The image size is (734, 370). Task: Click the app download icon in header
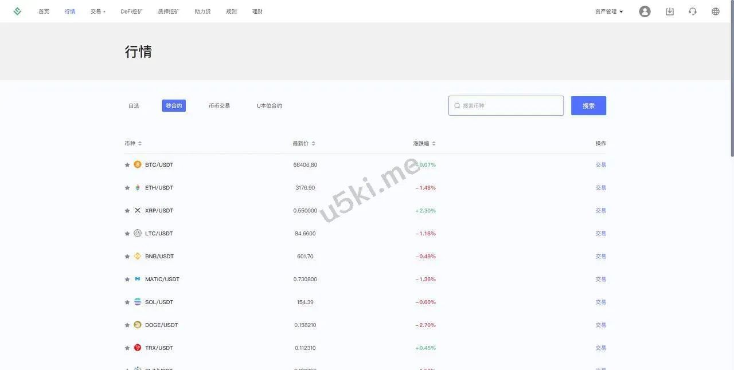[x=669, y=11]
